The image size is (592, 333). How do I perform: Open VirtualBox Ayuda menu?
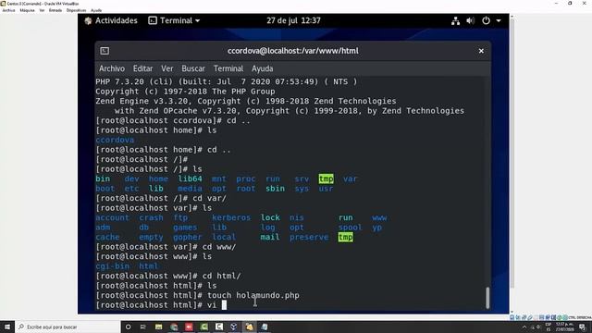click(96, 10)
